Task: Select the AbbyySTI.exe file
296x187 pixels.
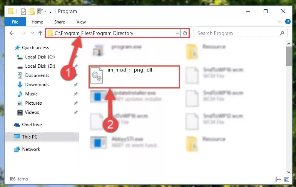Action: (125, 142)
